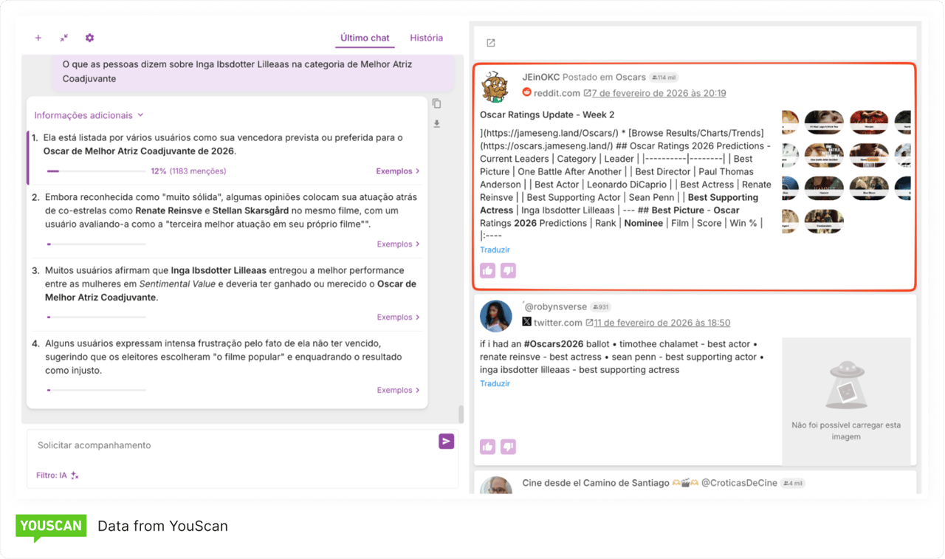Click the plus icon to start new chat

click(x=38, y=38)
